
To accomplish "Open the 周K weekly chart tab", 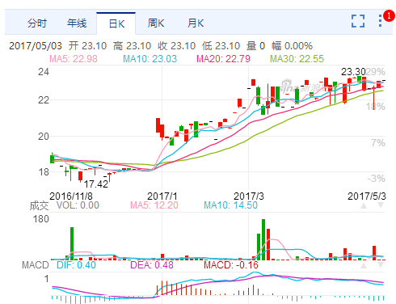I will pyautogui.click(x=156, y=23).
